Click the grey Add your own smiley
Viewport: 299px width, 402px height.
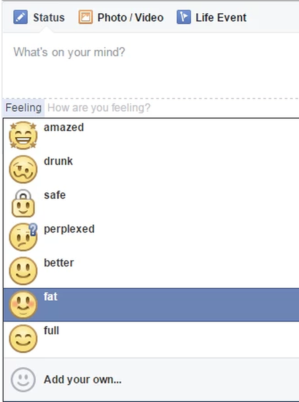[x=23, y=380]
